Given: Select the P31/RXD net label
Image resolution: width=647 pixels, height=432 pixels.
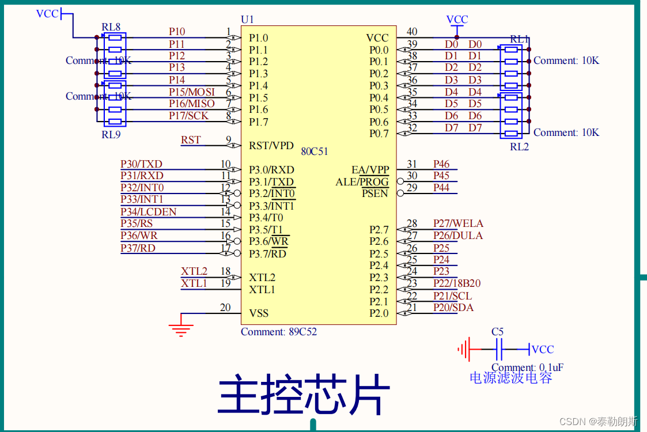Looking at the screenshot, I should point(142,175).
